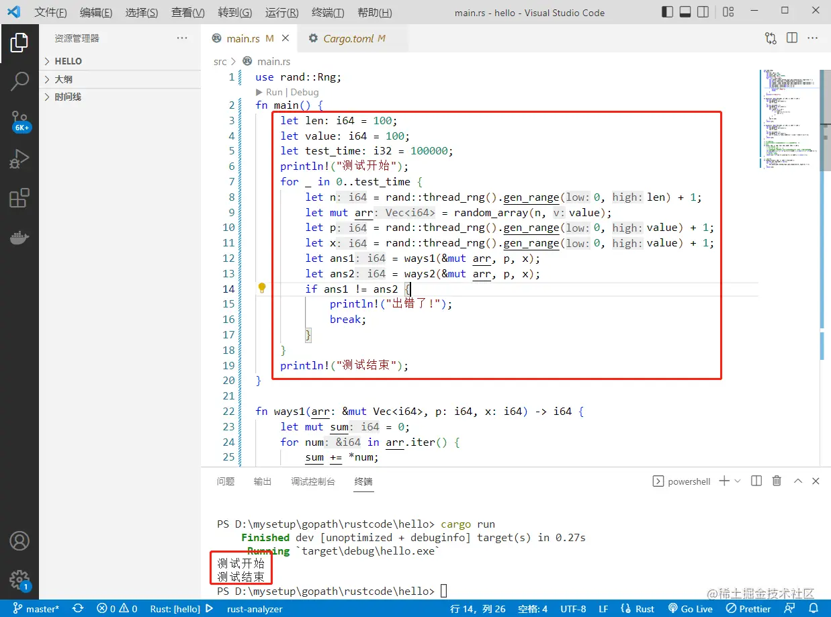The height and width of the screenshot is (617, 831).
Task: Change UTF-8 encoding in status bar
Action: (x=573, y=609)
